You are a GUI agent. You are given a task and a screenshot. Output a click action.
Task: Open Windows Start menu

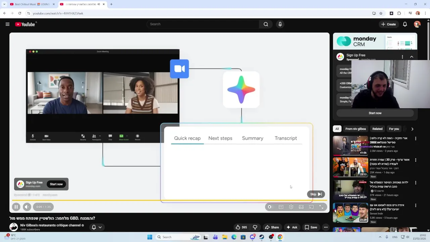(x=150, y=237)
